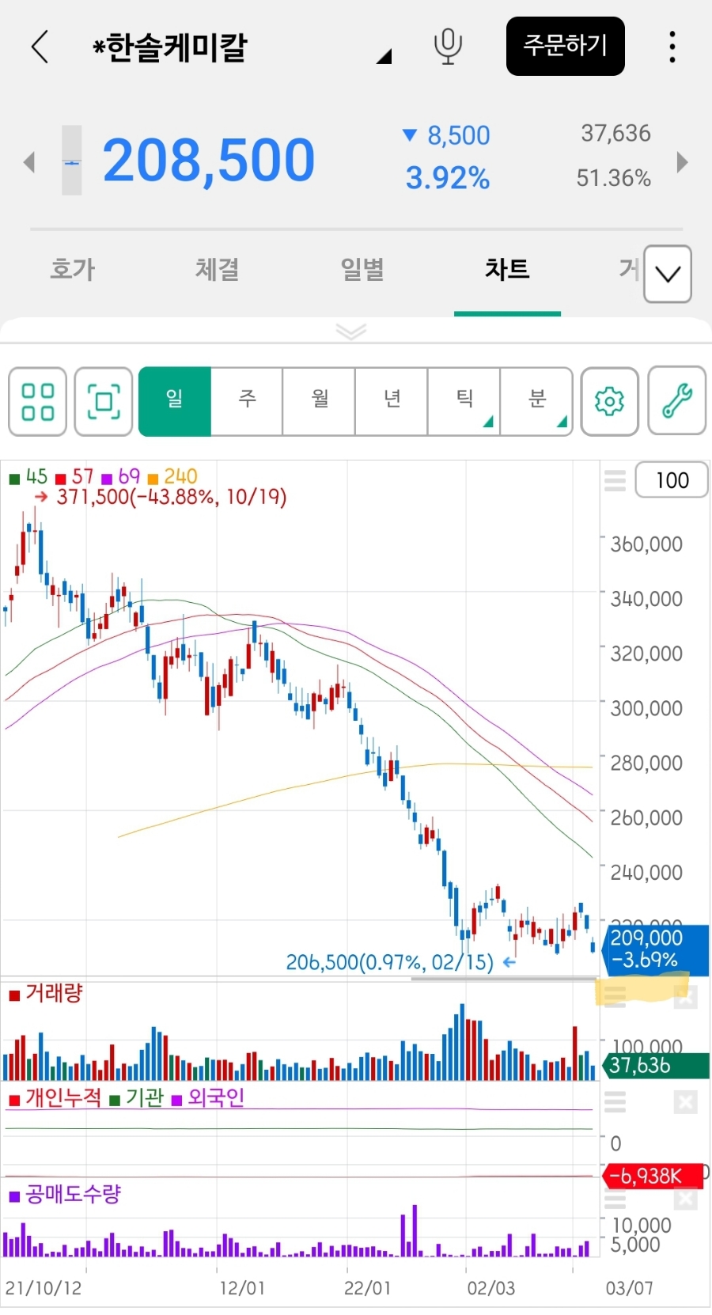The height and width of the screenshot is (1315, 712).
Task: Tap the green 45 moving average legend
Action: coord(28,476)
